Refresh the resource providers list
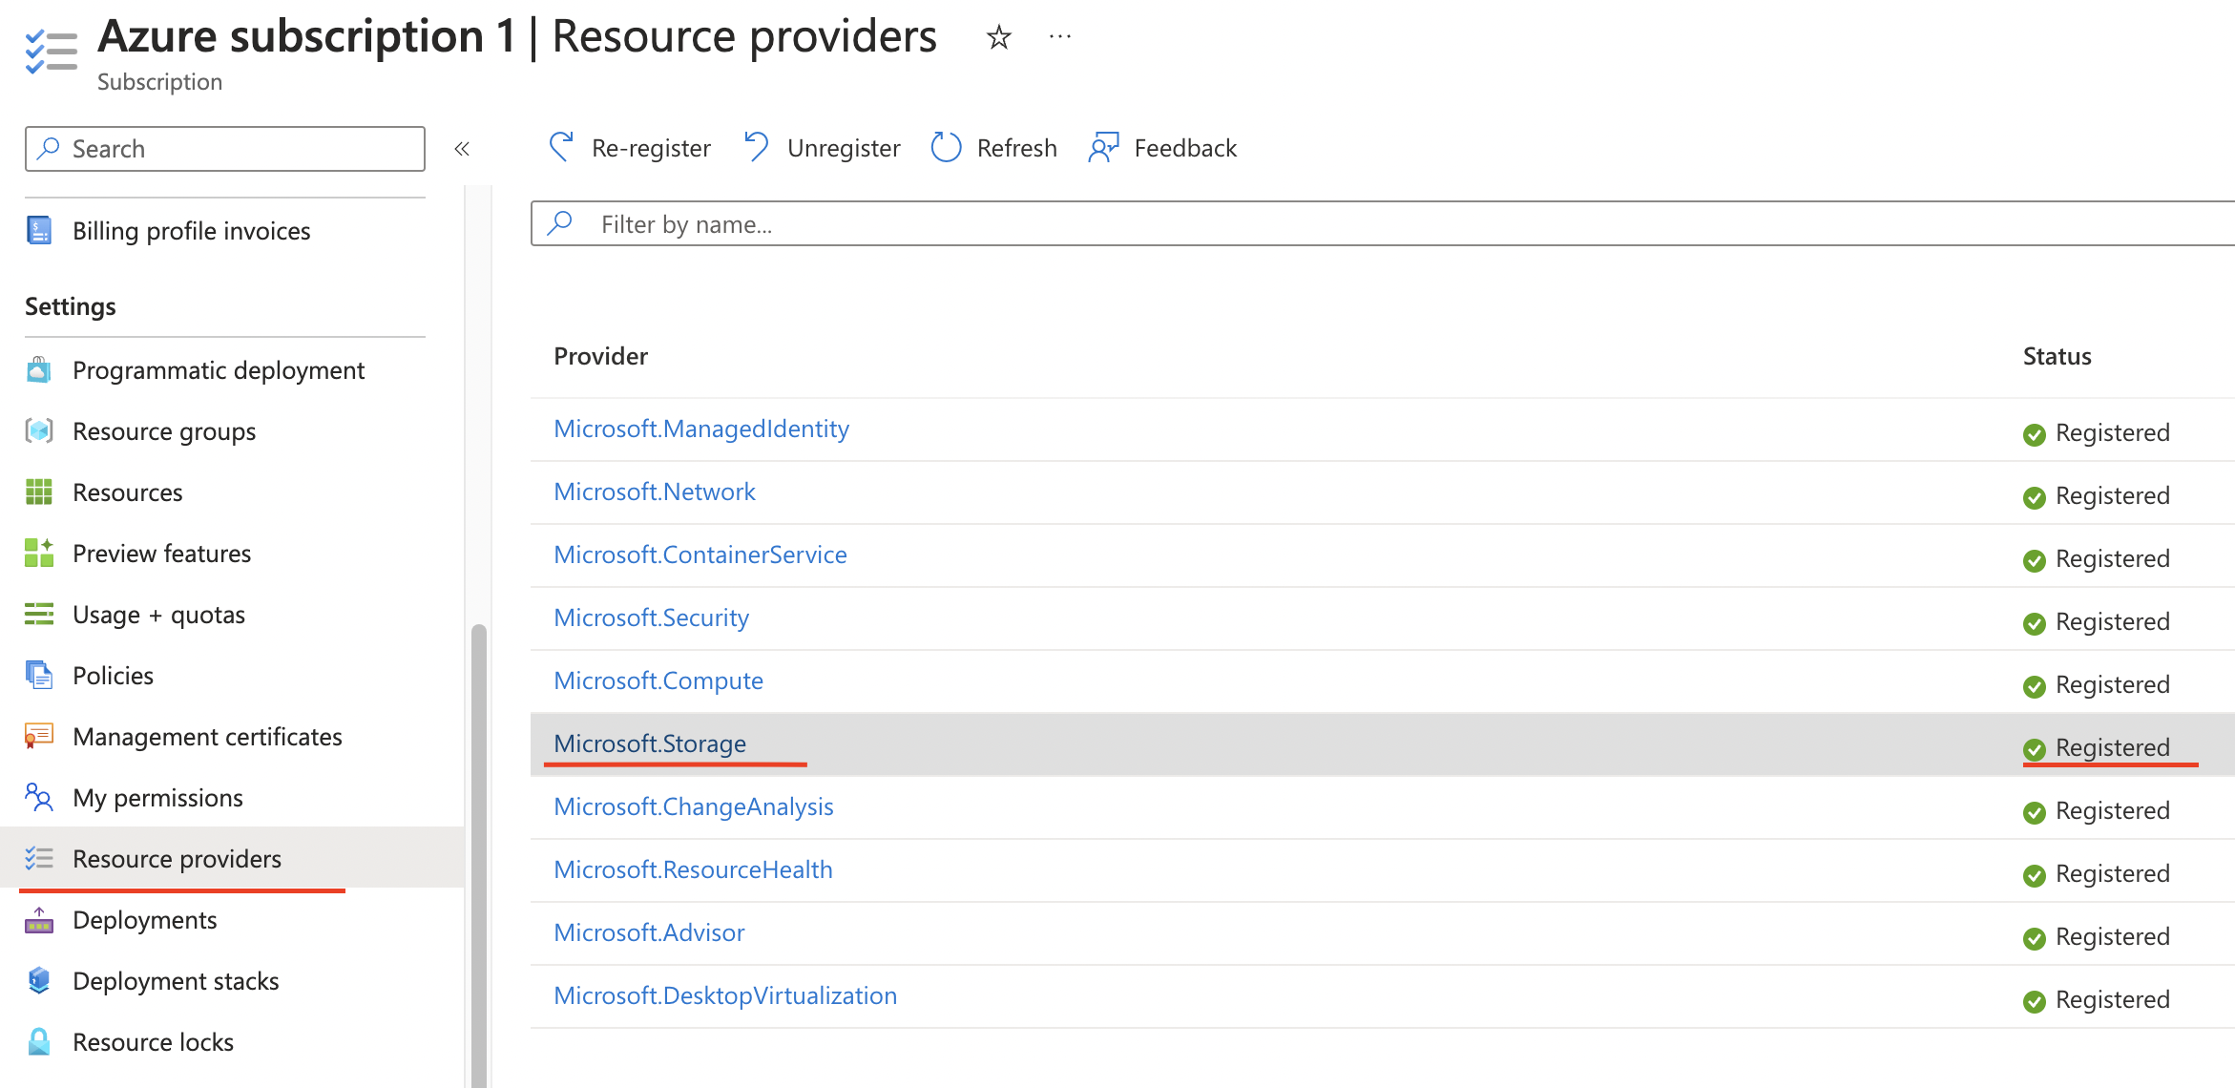 (x=992, y=147)
